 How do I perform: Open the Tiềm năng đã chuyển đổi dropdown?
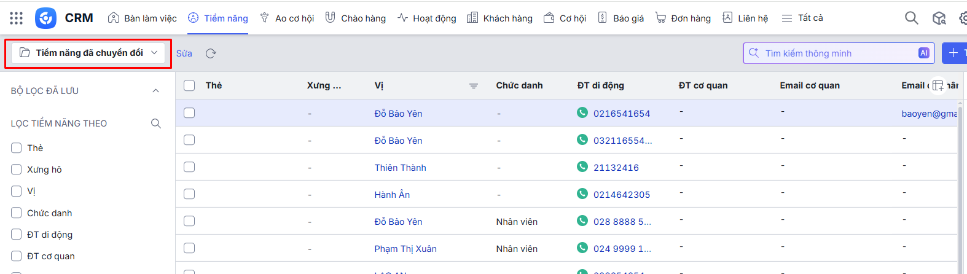coord(88,53)
